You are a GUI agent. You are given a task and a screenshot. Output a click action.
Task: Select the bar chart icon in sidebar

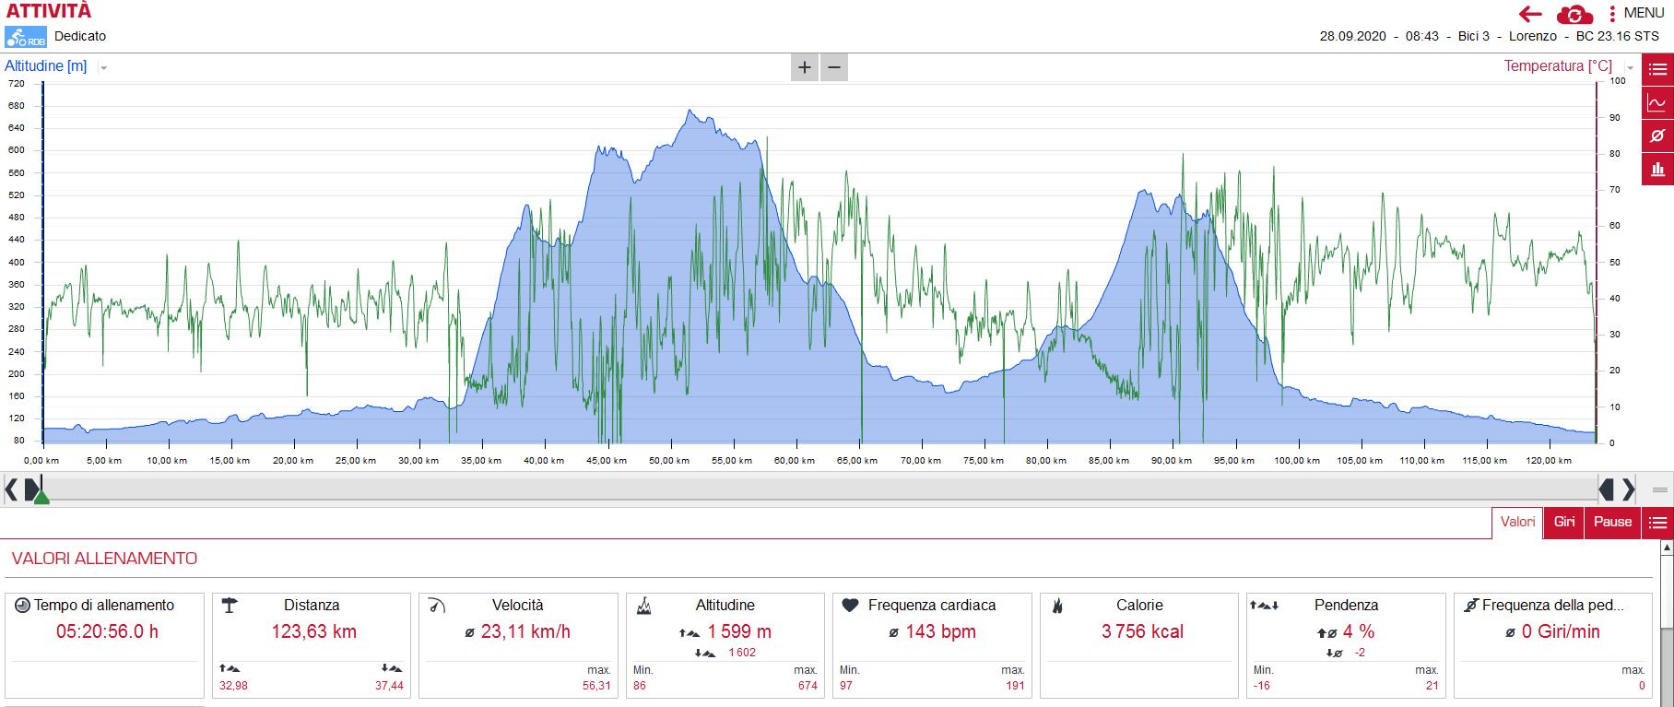tap(1657, 169)
